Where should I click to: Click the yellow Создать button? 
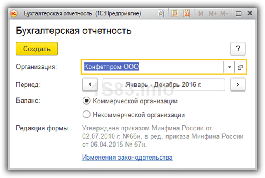pyautogui.click(x=37, y=49)
